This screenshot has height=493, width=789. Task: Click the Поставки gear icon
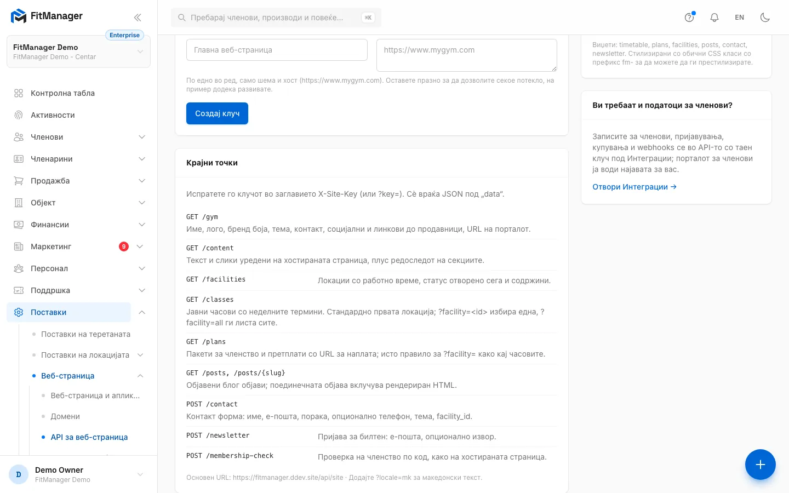19,312
